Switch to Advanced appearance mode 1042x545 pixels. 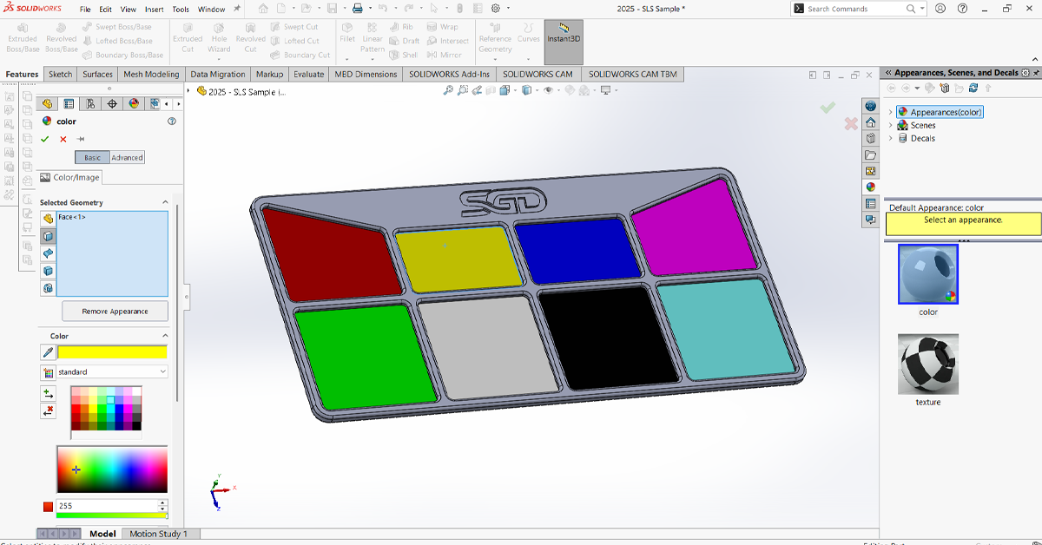[127, 158]
